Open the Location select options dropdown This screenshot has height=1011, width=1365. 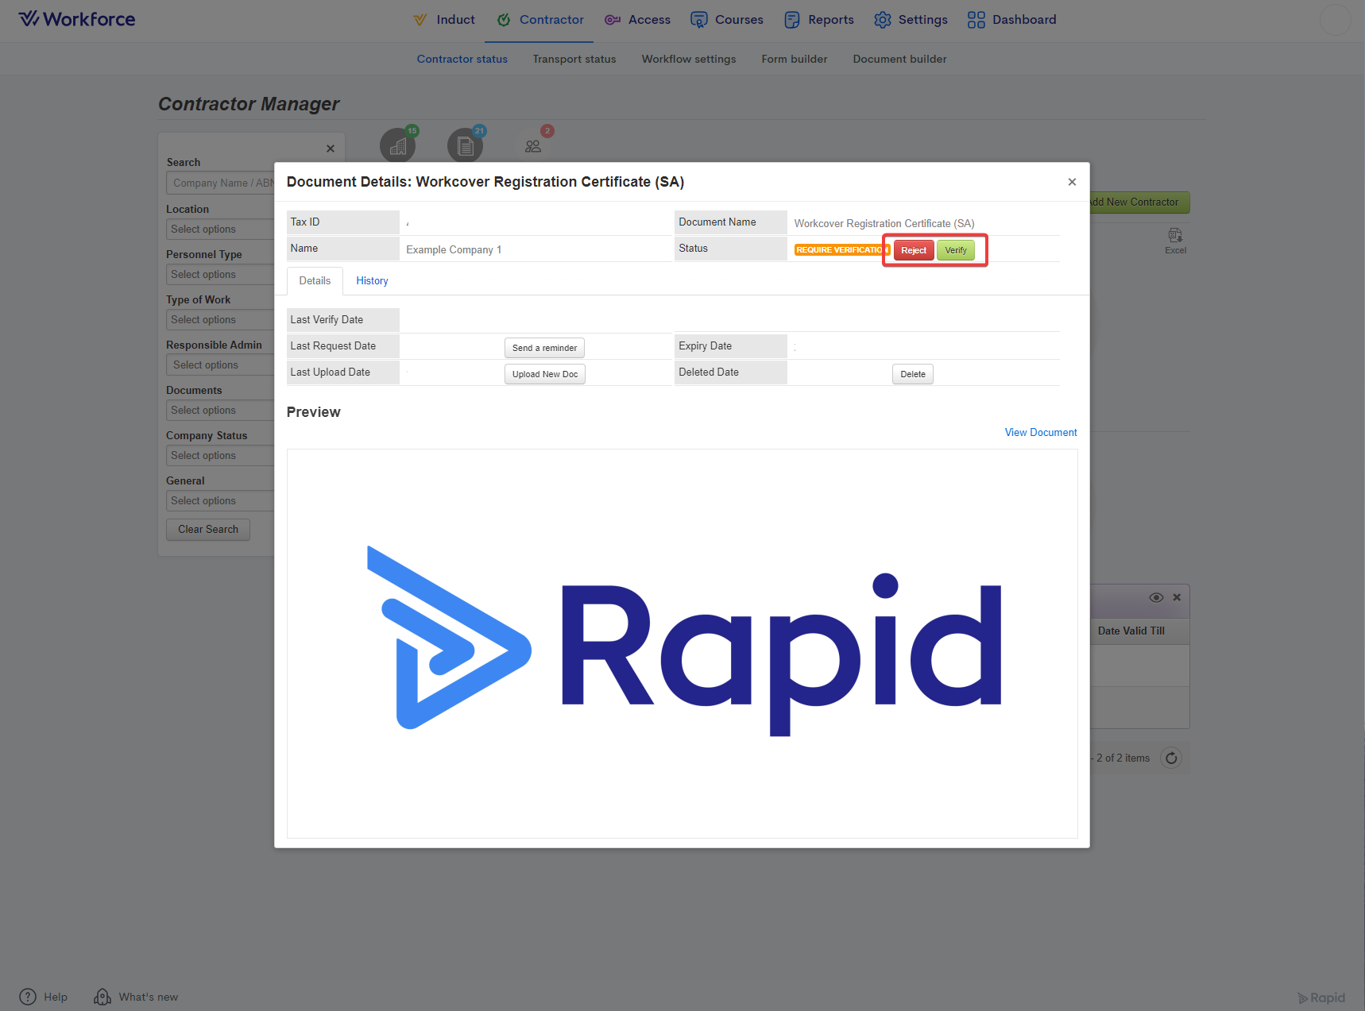pos(220,229)
